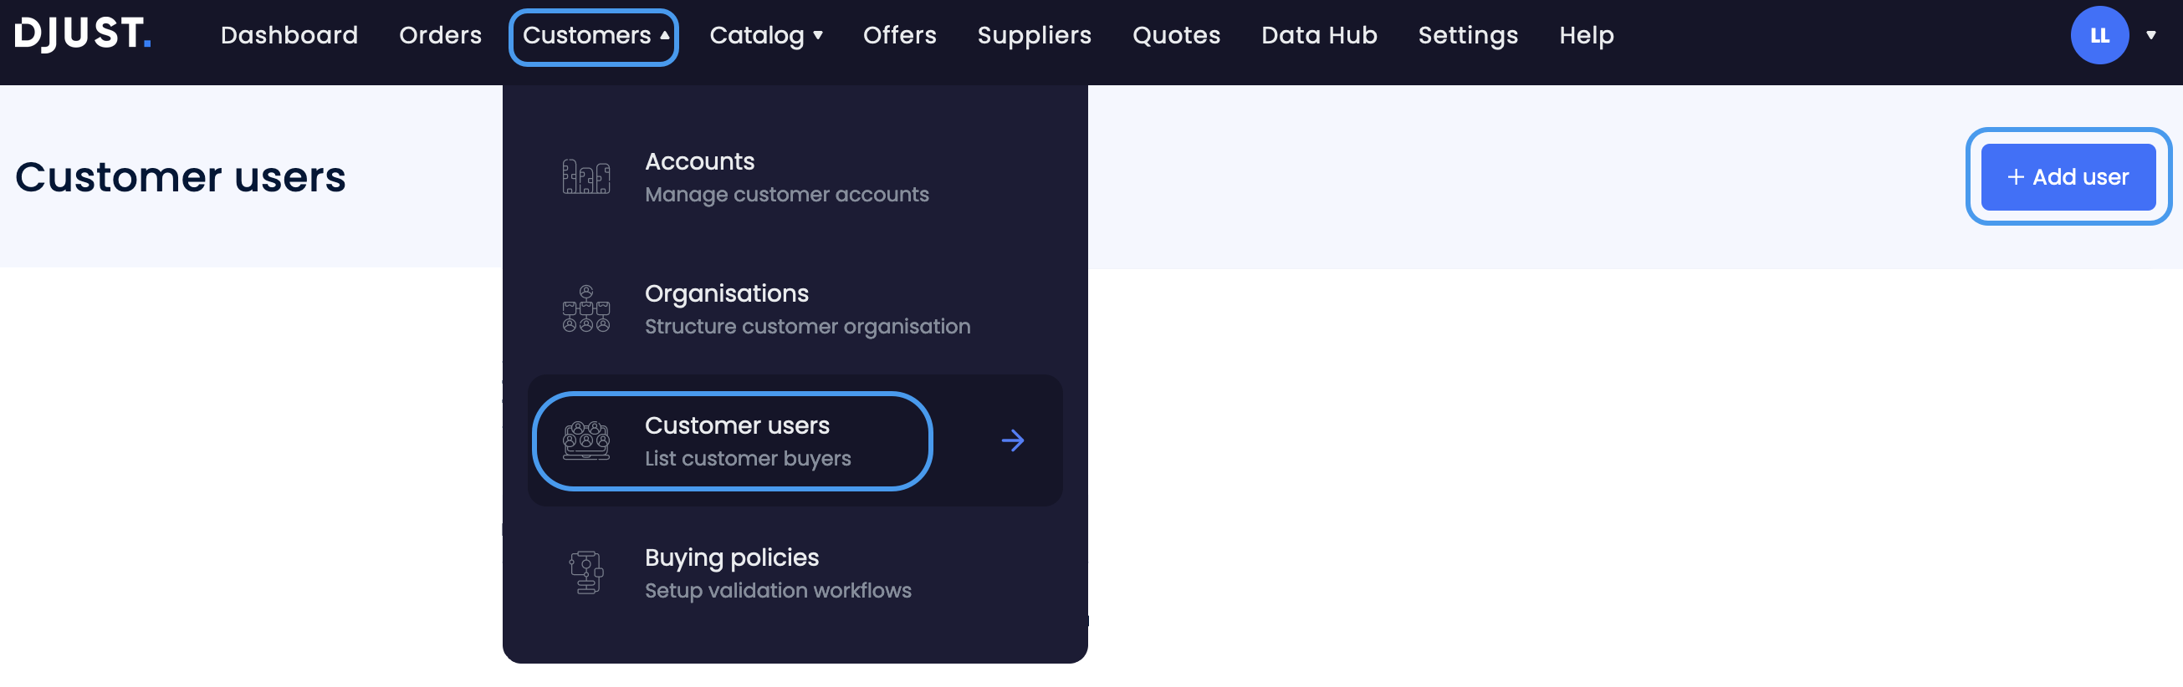Image resolution: width=2183 pixels, height=687 pixels.
Task: Click the arrow icon beside Customer users
Action: click(x=1014, y=440)
